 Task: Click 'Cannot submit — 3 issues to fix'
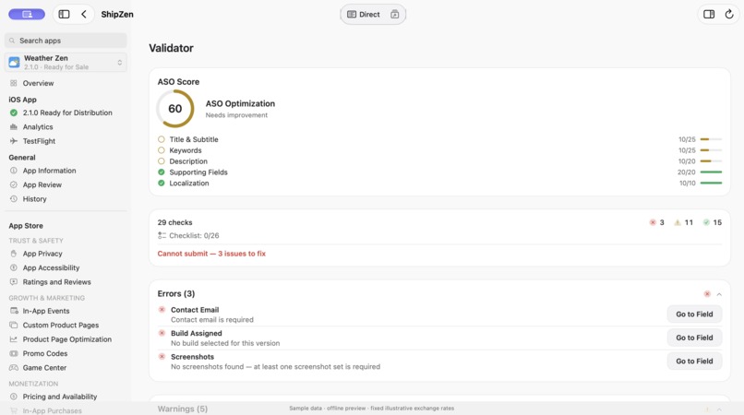[211, 254]
